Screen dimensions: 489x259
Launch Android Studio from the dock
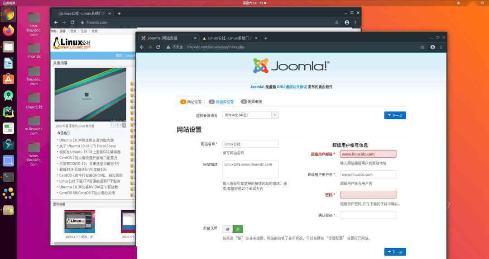(x=9, y=95)
